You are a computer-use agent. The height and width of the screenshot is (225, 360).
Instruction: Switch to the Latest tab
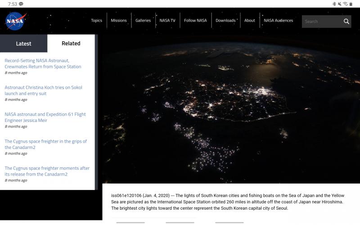tap(23, 44)
